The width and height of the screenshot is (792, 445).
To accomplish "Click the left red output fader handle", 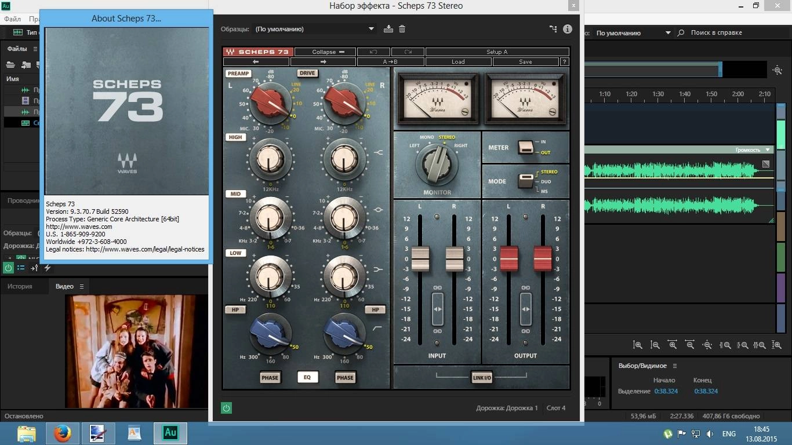I will pyautogui.click(x=509, y=258).
